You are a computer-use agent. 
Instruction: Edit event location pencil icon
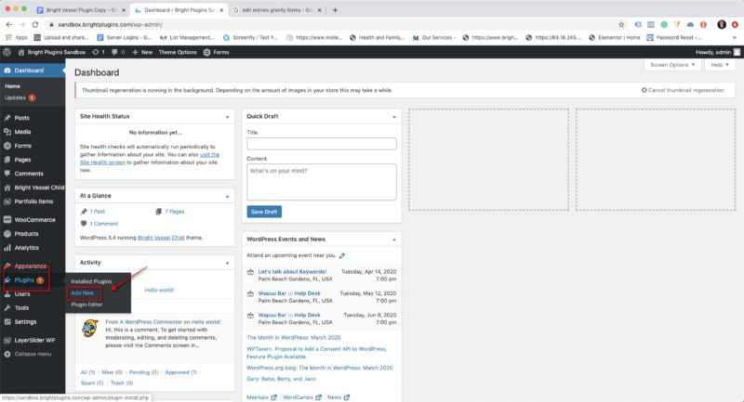342,255
